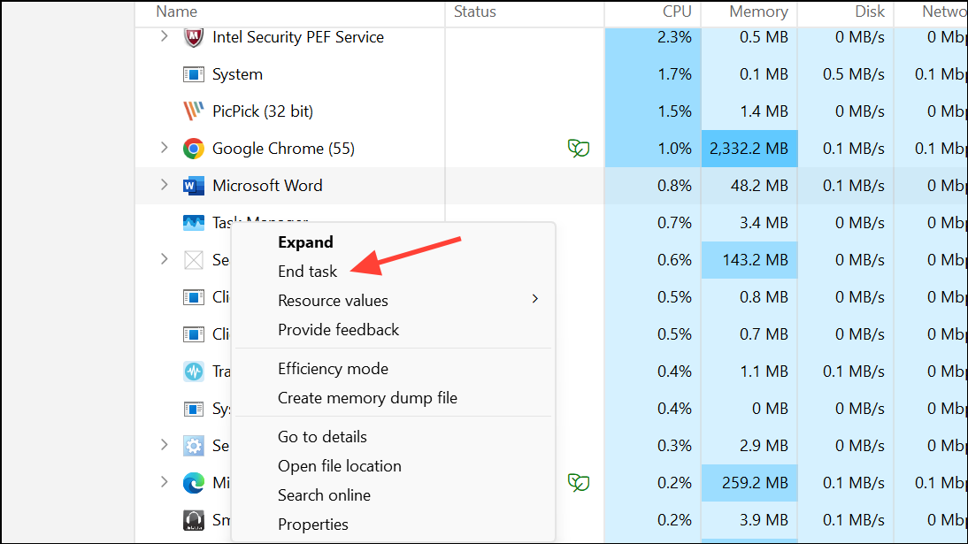The image size is (968, 544).
Task: Click the efficiency leaf icon beside Microsoft Edge
Action: (579, 483)
